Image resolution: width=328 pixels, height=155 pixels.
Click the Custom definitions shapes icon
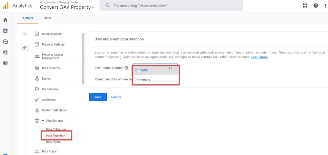[x=37, y=110]
